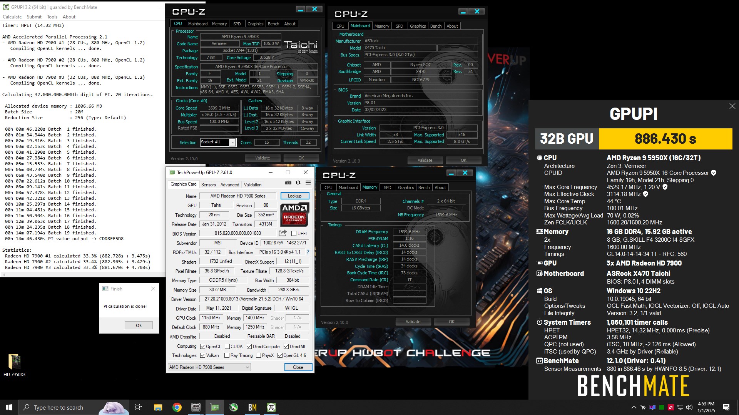The image size is (739, 415).
Task: Toggle CUDA checkbox
Action: 227,347
